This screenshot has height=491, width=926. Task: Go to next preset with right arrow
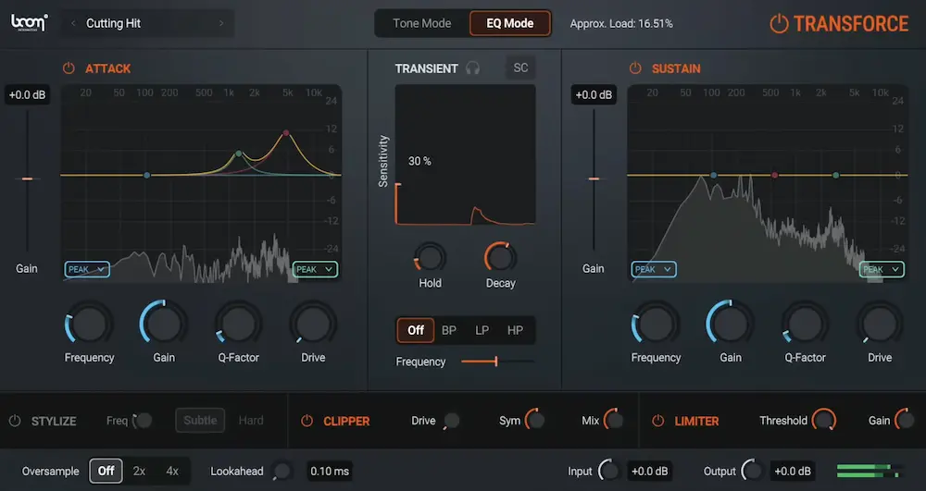point(221,23)
